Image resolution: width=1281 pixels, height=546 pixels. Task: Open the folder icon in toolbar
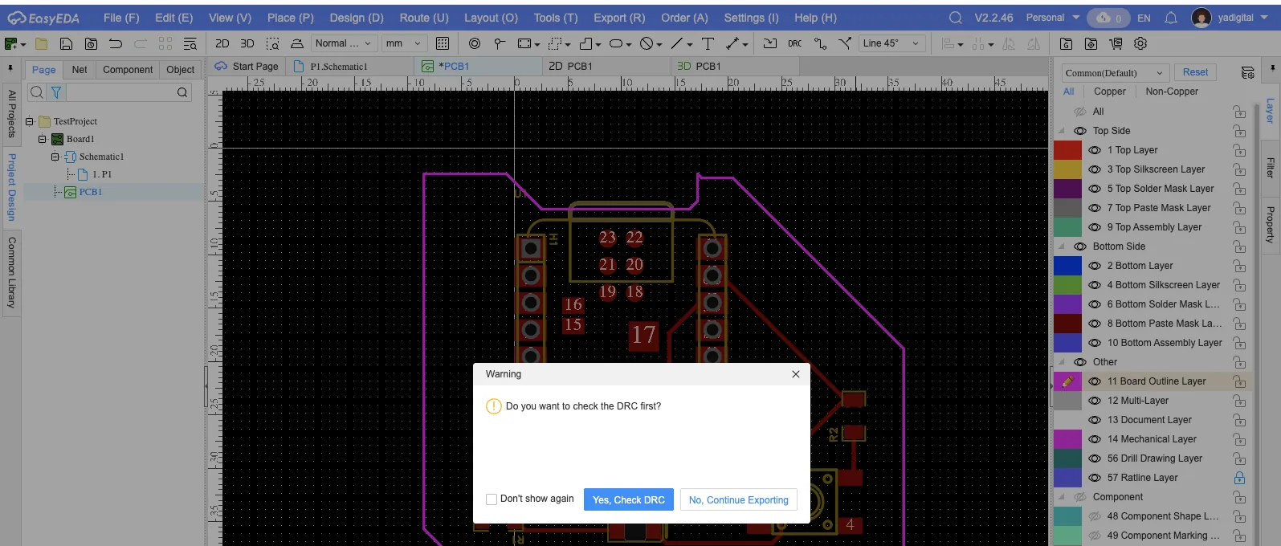tap(41, 43)
